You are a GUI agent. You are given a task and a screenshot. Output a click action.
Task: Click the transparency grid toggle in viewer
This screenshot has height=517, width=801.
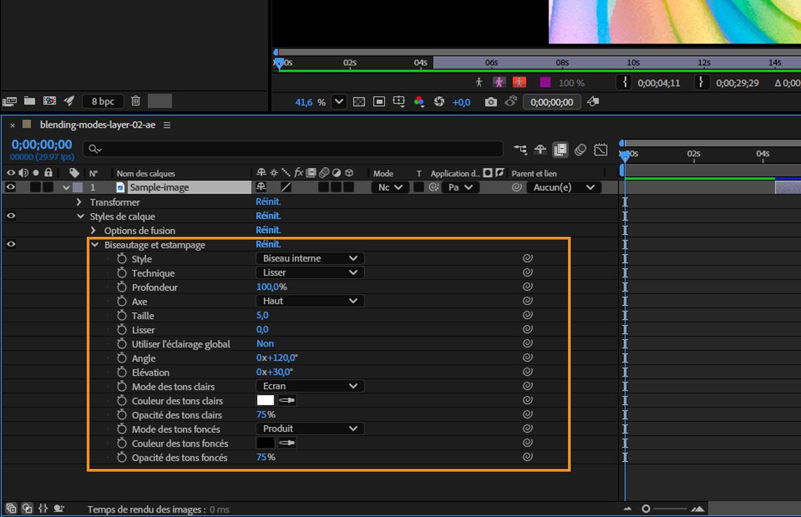click(x=359, y=102)
